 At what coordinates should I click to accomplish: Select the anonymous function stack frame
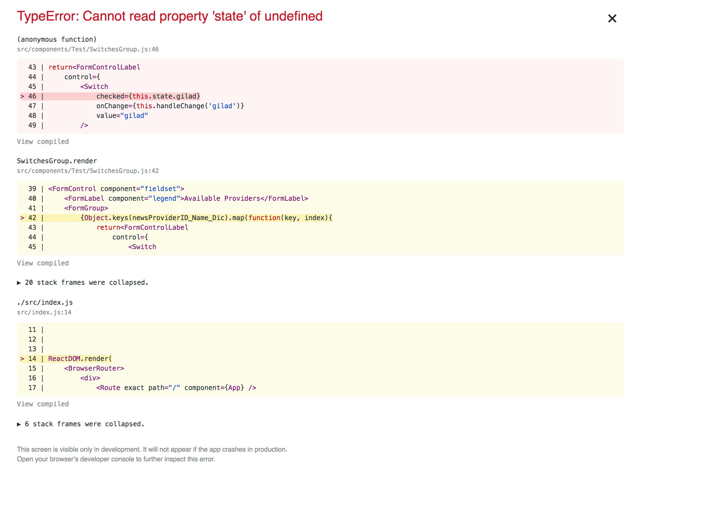coord(57,39)
